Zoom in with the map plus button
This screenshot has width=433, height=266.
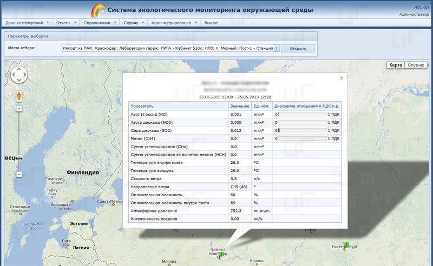click(x=19, y=109)
